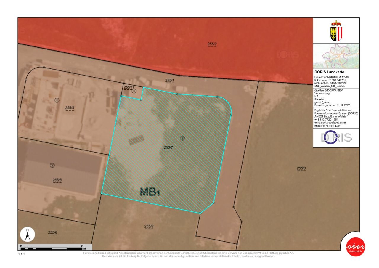
Task: Select parcel label 255/2 in red zone
Action: pyautogui.click(x=212, y=44)
